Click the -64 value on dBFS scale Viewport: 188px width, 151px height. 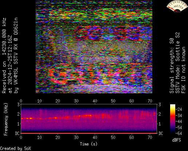click(x=179, y=133)
